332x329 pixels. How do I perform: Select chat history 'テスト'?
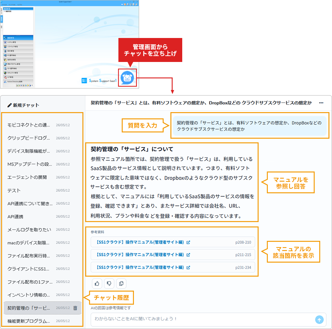pos(42,190)
